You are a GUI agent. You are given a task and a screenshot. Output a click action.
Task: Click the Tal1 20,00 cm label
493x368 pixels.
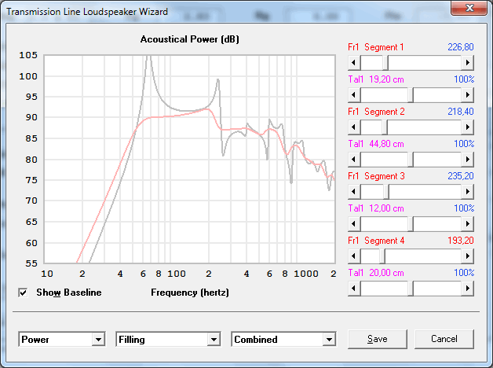click(x=376, y=273)
